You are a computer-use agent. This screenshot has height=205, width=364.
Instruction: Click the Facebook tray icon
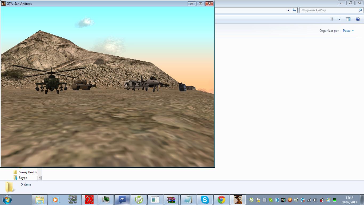(264, 200)
